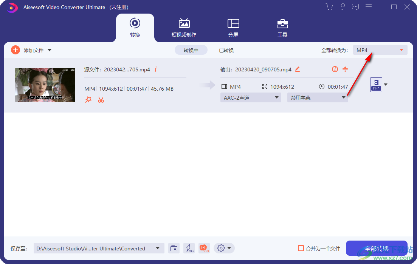Open the feedback chat bubble icon
This screenshot has height=264, width=417.
point(355,7)
